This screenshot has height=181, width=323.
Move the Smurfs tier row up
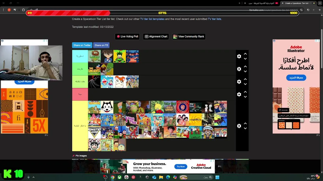[245, 67]
